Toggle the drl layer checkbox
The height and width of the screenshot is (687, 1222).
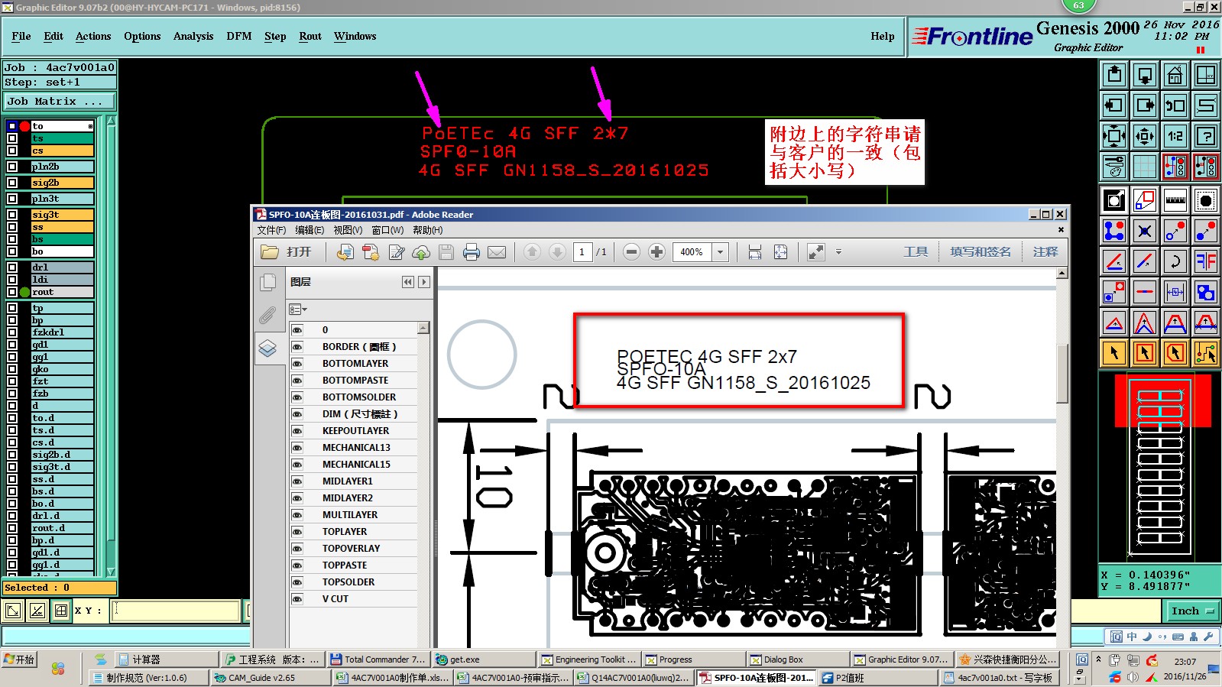[x=12, y=267]
